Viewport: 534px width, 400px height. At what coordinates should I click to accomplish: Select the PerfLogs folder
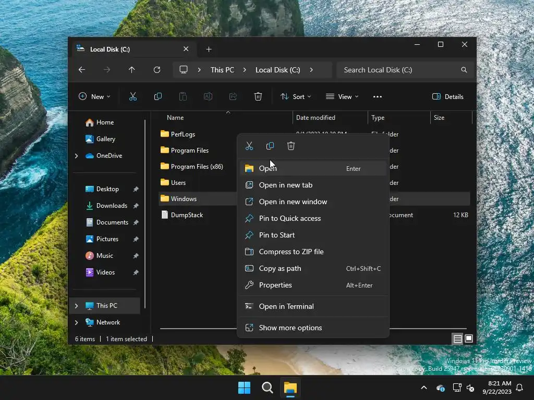183,134
